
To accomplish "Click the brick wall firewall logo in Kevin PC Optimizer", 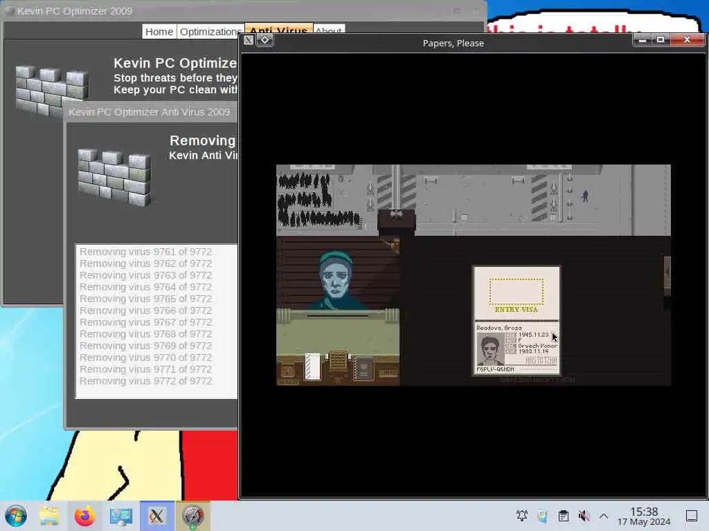I will pyautogui.click(x=51, y=92).
